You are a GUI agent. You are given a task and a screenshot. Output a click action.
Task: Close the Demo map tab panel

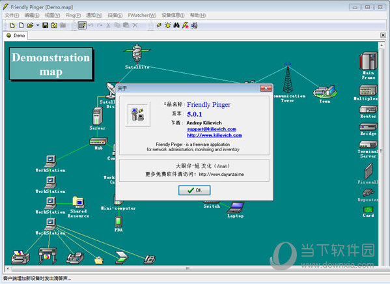coord(383,35)
